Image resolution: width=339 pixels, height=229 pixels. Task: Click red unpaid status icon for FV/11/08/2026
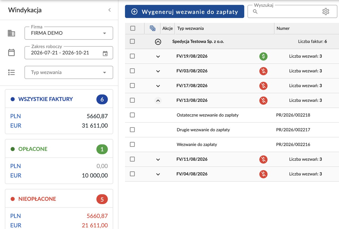pos(263,159)
